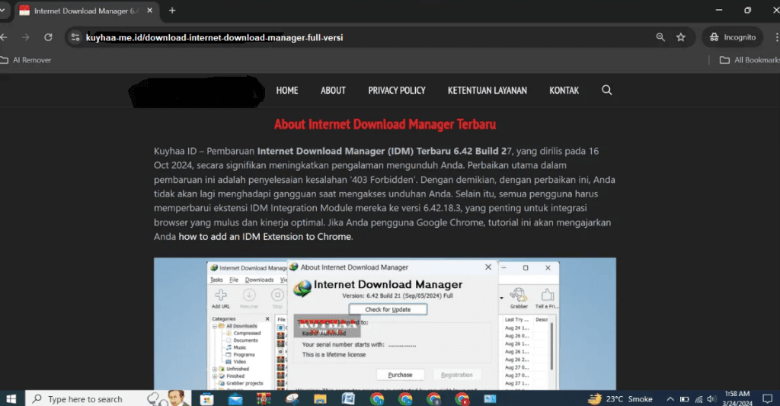Reload the current page
The image size is (780, 406).
[x=48, y=37]
